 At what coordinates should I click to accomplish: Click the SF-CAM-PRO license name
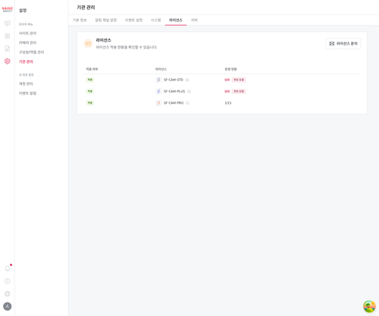(174, 103)
